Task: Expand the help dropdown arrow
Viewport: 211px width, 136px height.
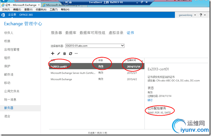Action: tap(205, 15)
